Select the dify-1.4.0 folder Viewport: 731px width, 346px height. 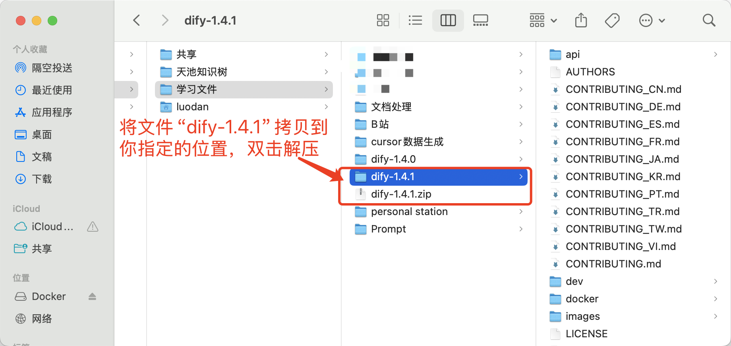[x=439, y=159]
